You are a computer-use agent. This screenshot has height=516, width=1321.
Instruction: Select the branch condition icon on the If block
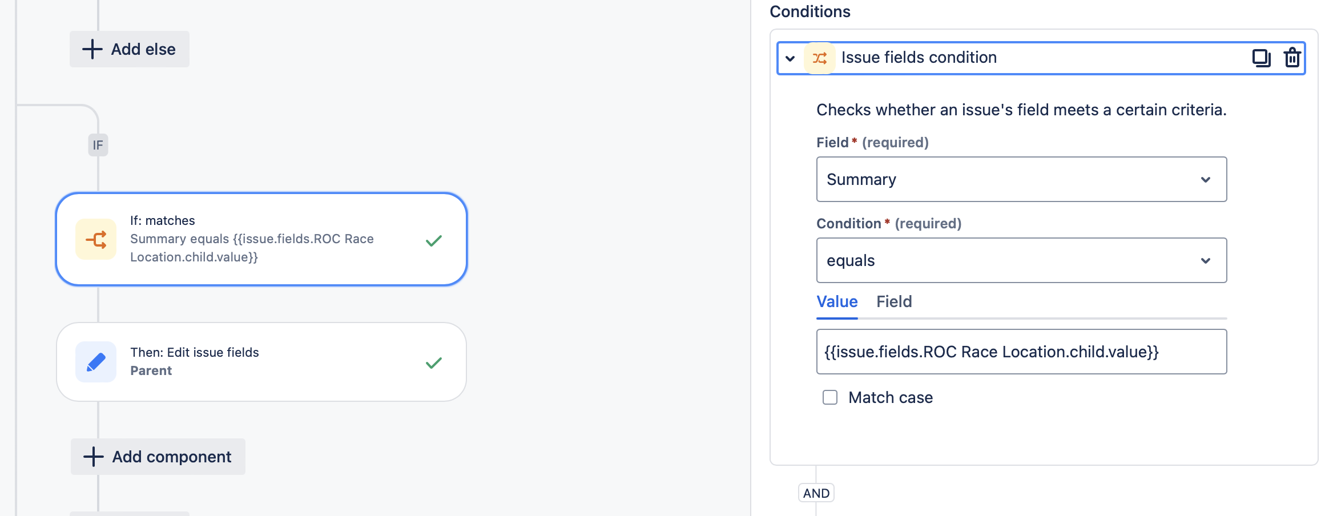click(x=96, y=239)
